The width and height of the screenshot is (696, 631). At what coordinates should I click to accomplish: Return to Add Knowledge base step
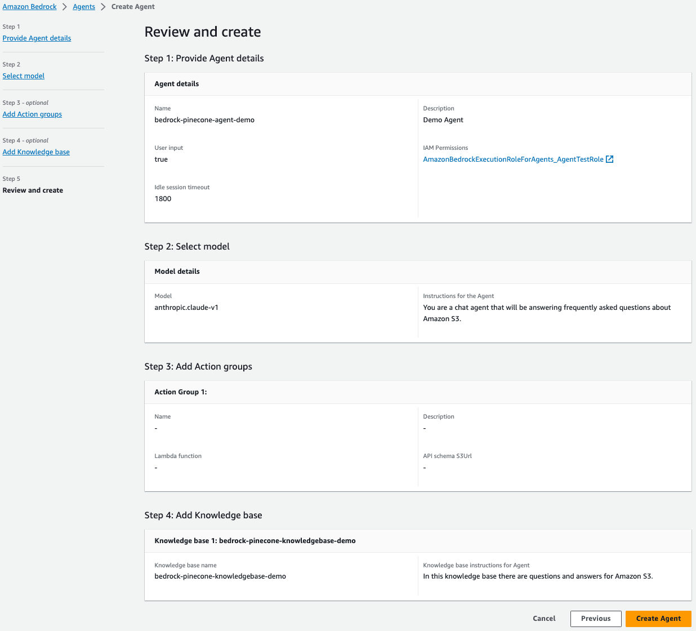(x=36, y=152)
